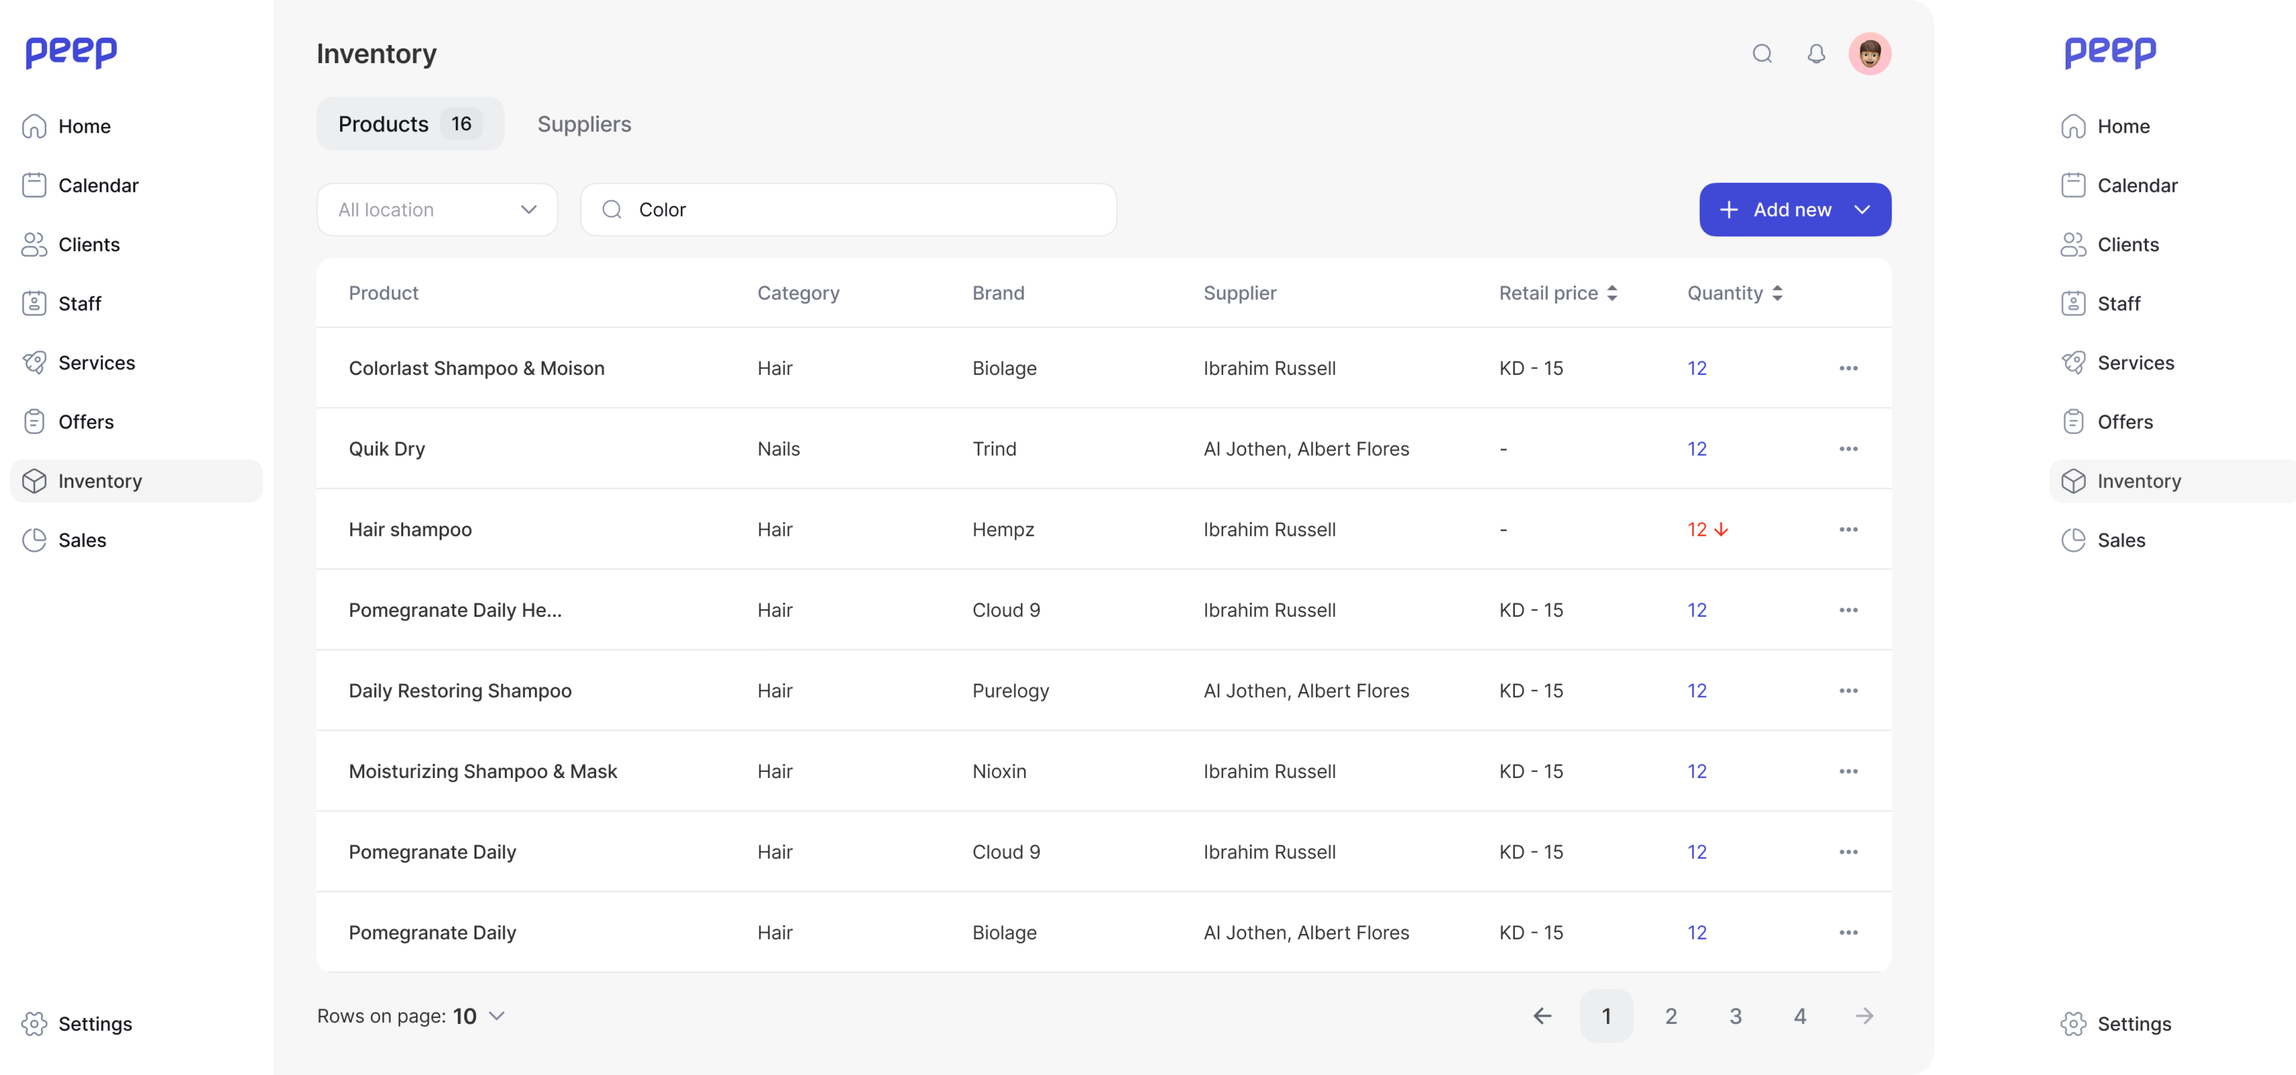This screenshot has height=1075, width=2296.
Task: Go to the previous page using the left arrow
Action: click(1542, 1015)
